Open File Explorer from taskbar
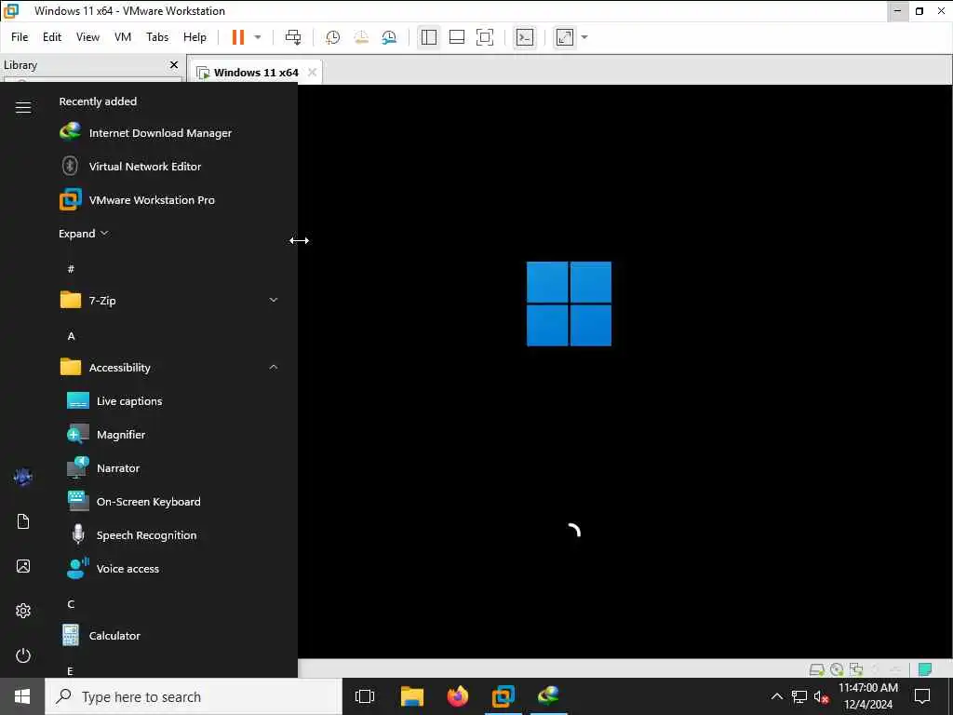The image size is (953, 715). click(411, 696)
